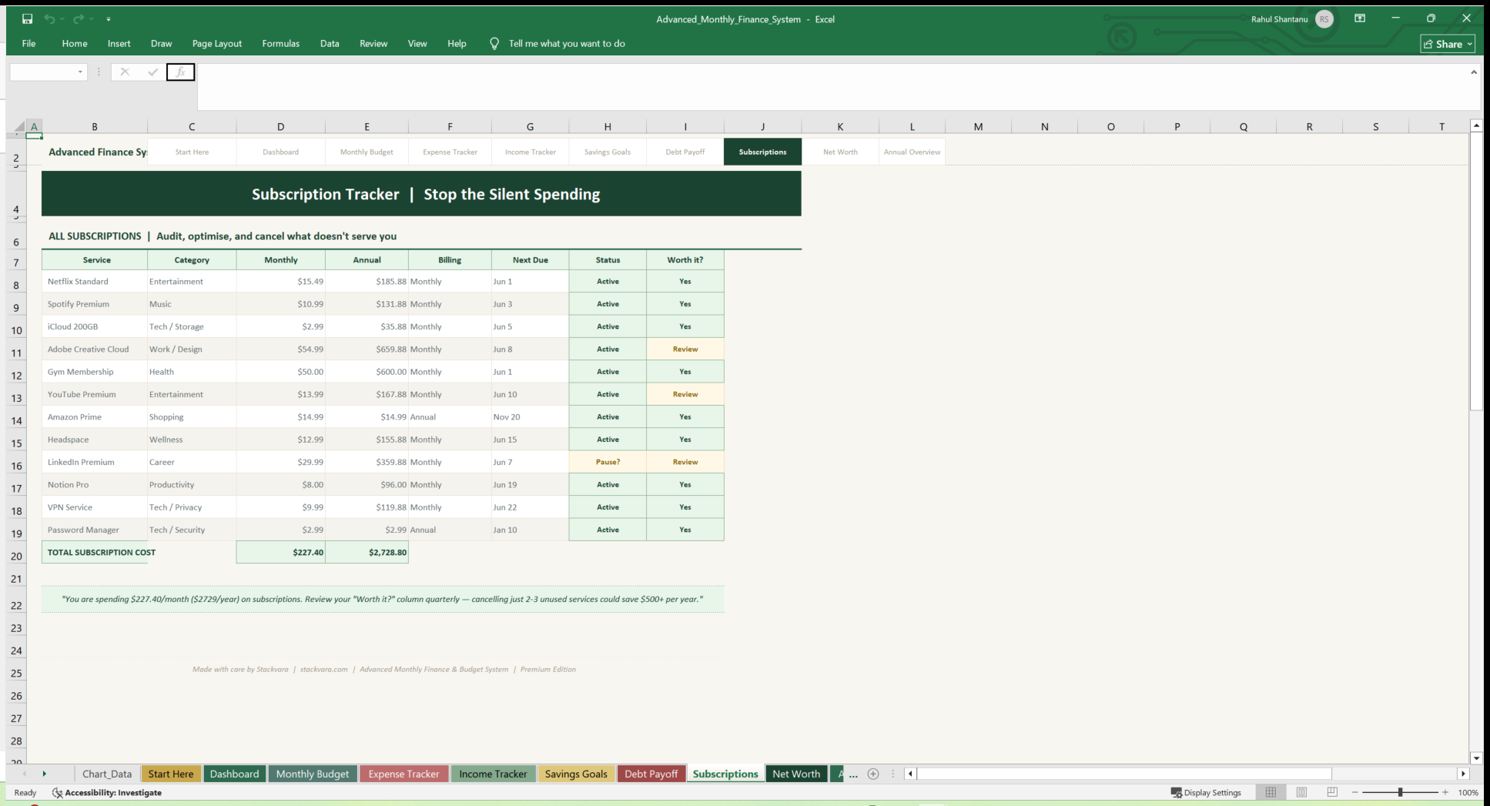Open Display Settings in status bar

click(x=1206, y=793)
